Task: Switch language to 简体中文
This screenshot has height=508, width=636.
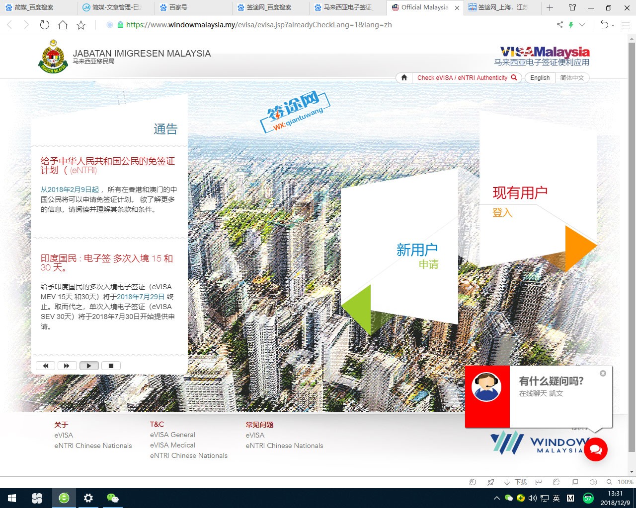Action: coord(572,77)
